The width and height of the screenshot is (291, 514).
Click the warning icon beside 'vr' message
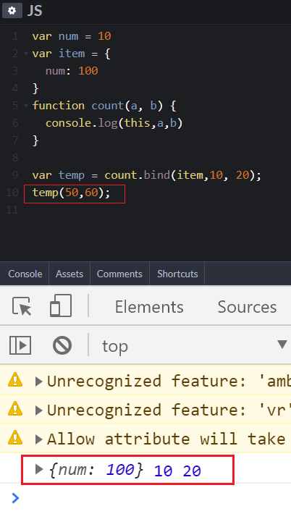15,409
